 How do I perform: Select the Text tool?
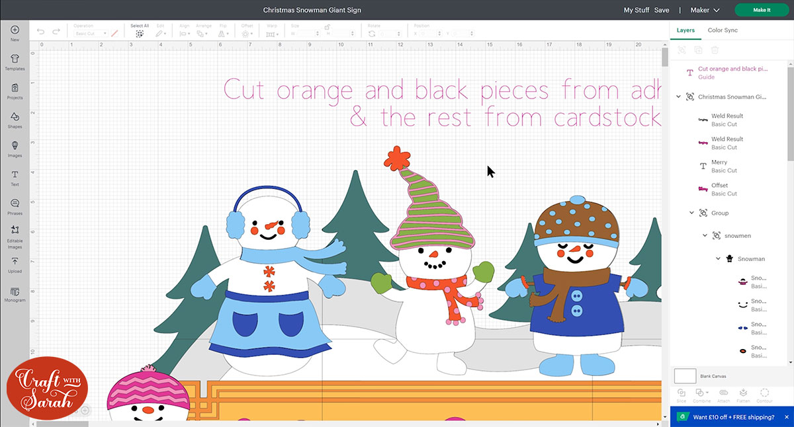(x=15, y=176)
